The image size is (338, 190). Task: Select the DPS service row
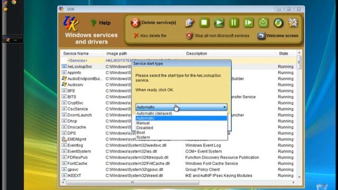(179, 133)
